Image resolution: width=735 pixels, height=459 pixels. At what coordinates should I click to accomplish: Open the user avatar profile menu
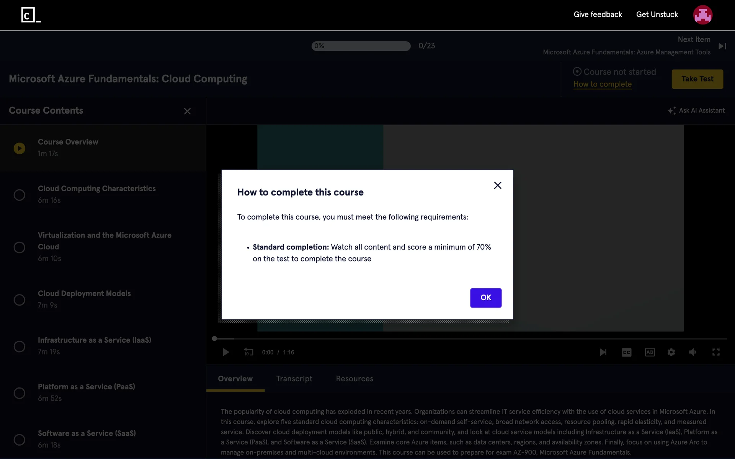coord(702,15)
